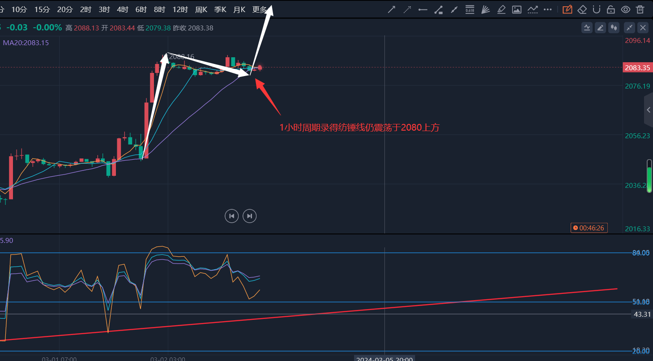Switch chart type with candlestick button
Viewport: 653px width, 361px height.
614,28
